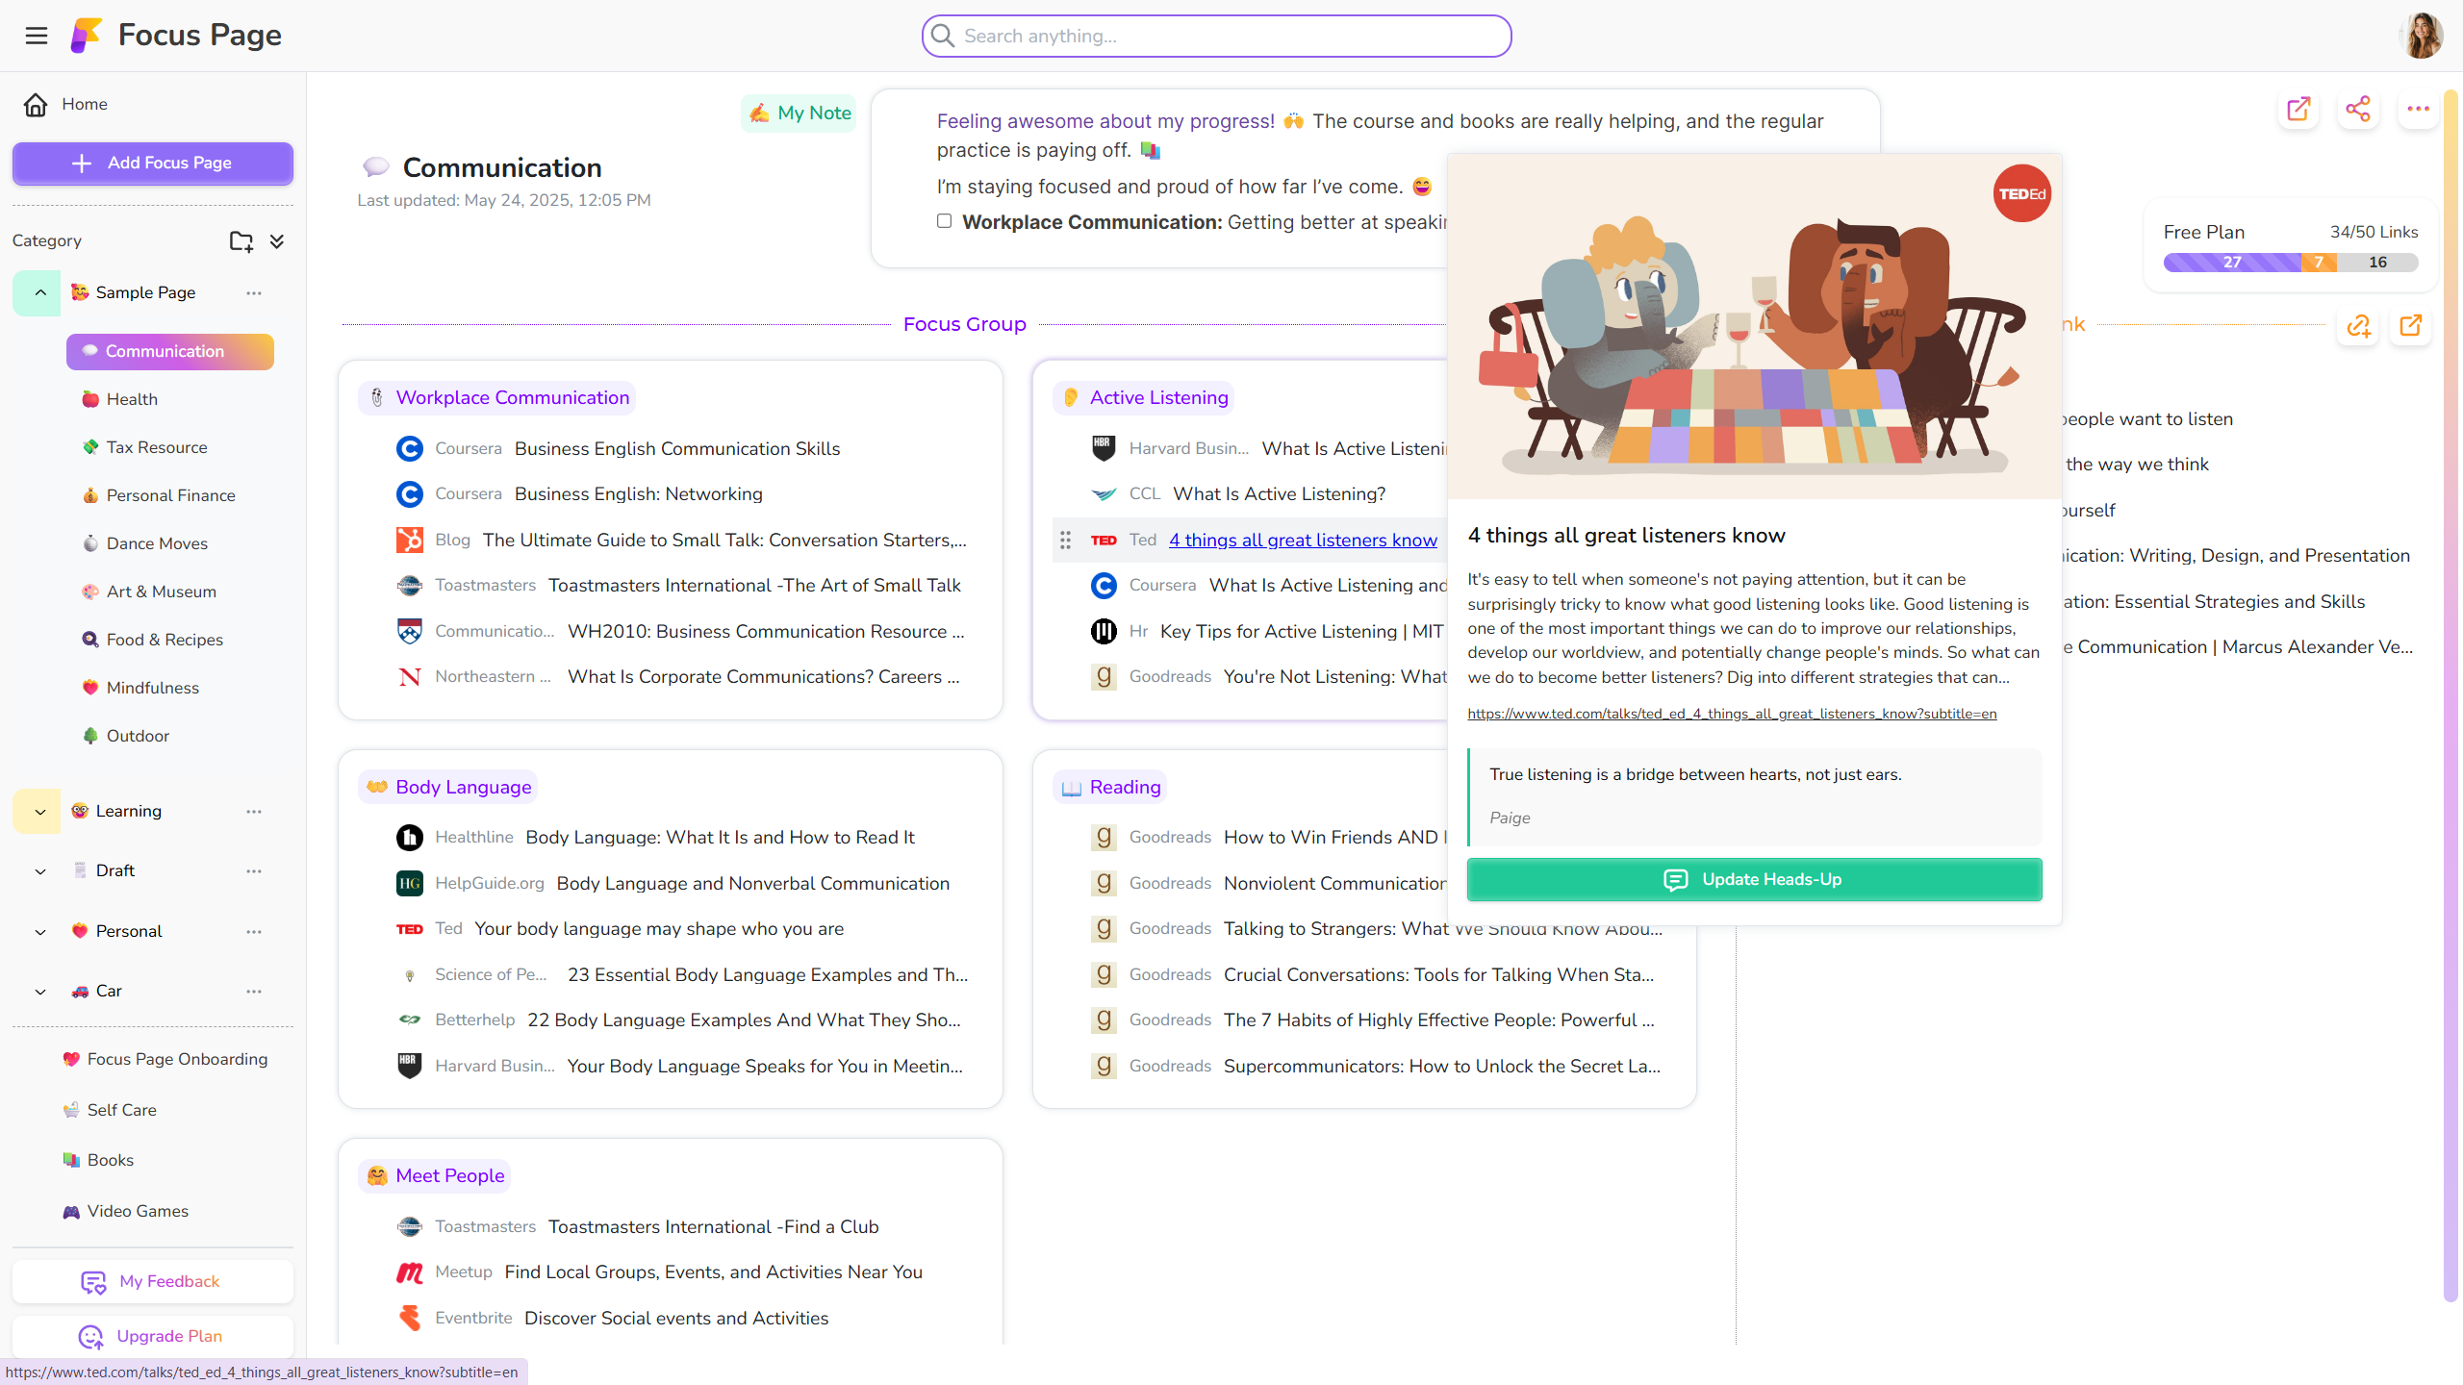Open all quick links externally icon
2463x1385 pixels.
pos(2410,325)
